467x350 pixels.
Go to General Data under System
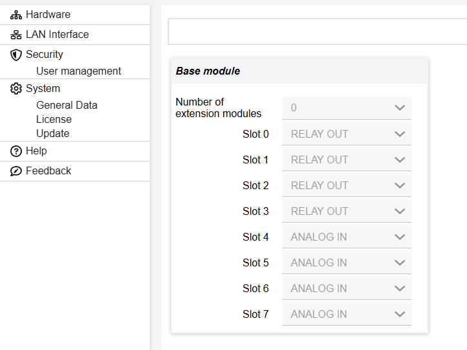(x=66, y=106)
